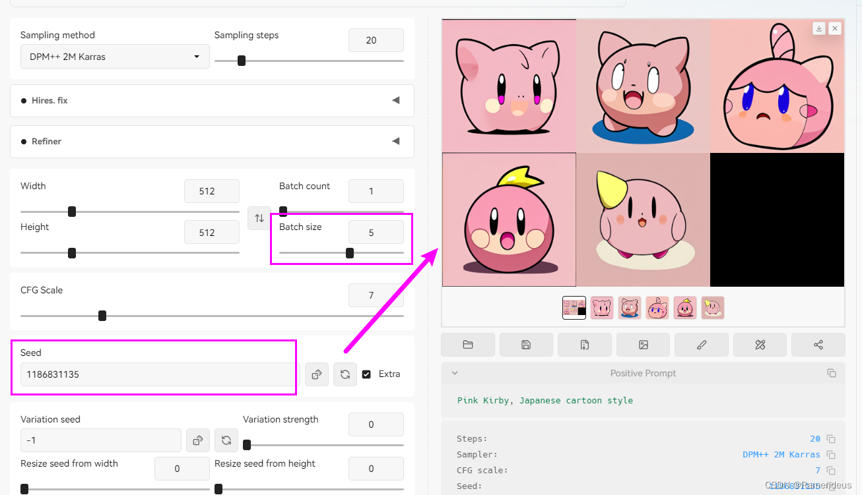Screen dimensions: 862x495
Task: Adjust Resize seed from width slider
Action: (115, 489)
